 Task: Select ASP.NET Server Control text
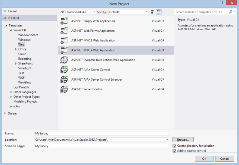(x=87, y=89)
